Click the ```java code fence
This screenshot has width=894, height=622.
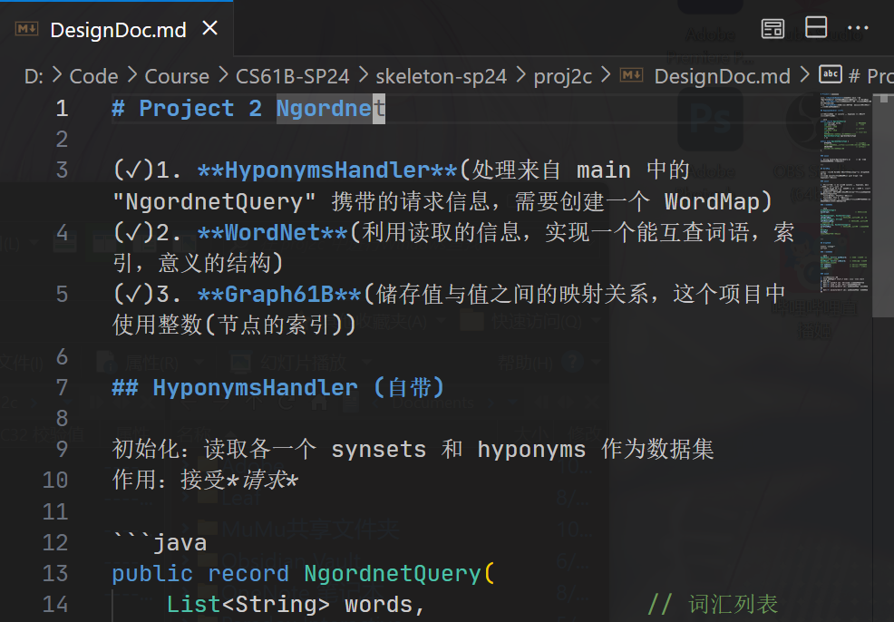pos(160,542)
